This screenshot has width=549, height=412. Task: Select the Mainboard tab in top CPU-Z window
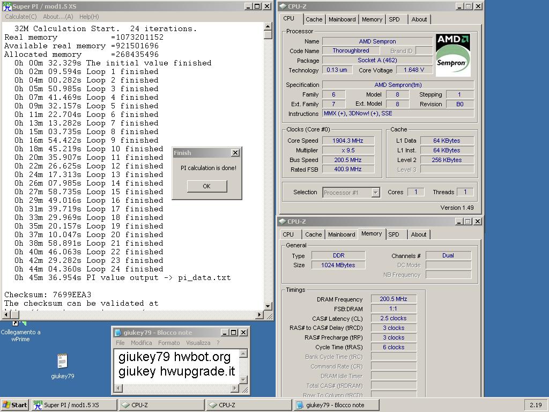tap(342, 19)
